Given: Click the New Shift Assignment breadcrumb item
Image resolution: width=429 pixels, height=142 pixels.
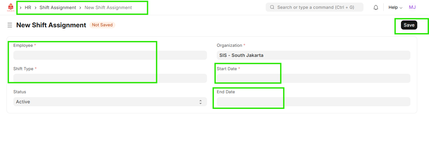Looking at the screenshot, I should (108, 7).
